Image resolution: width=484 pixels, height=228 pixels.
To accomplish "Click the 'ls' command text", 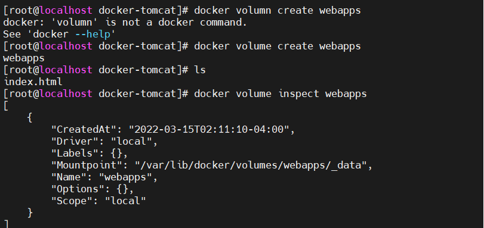I will coord(200,70).
